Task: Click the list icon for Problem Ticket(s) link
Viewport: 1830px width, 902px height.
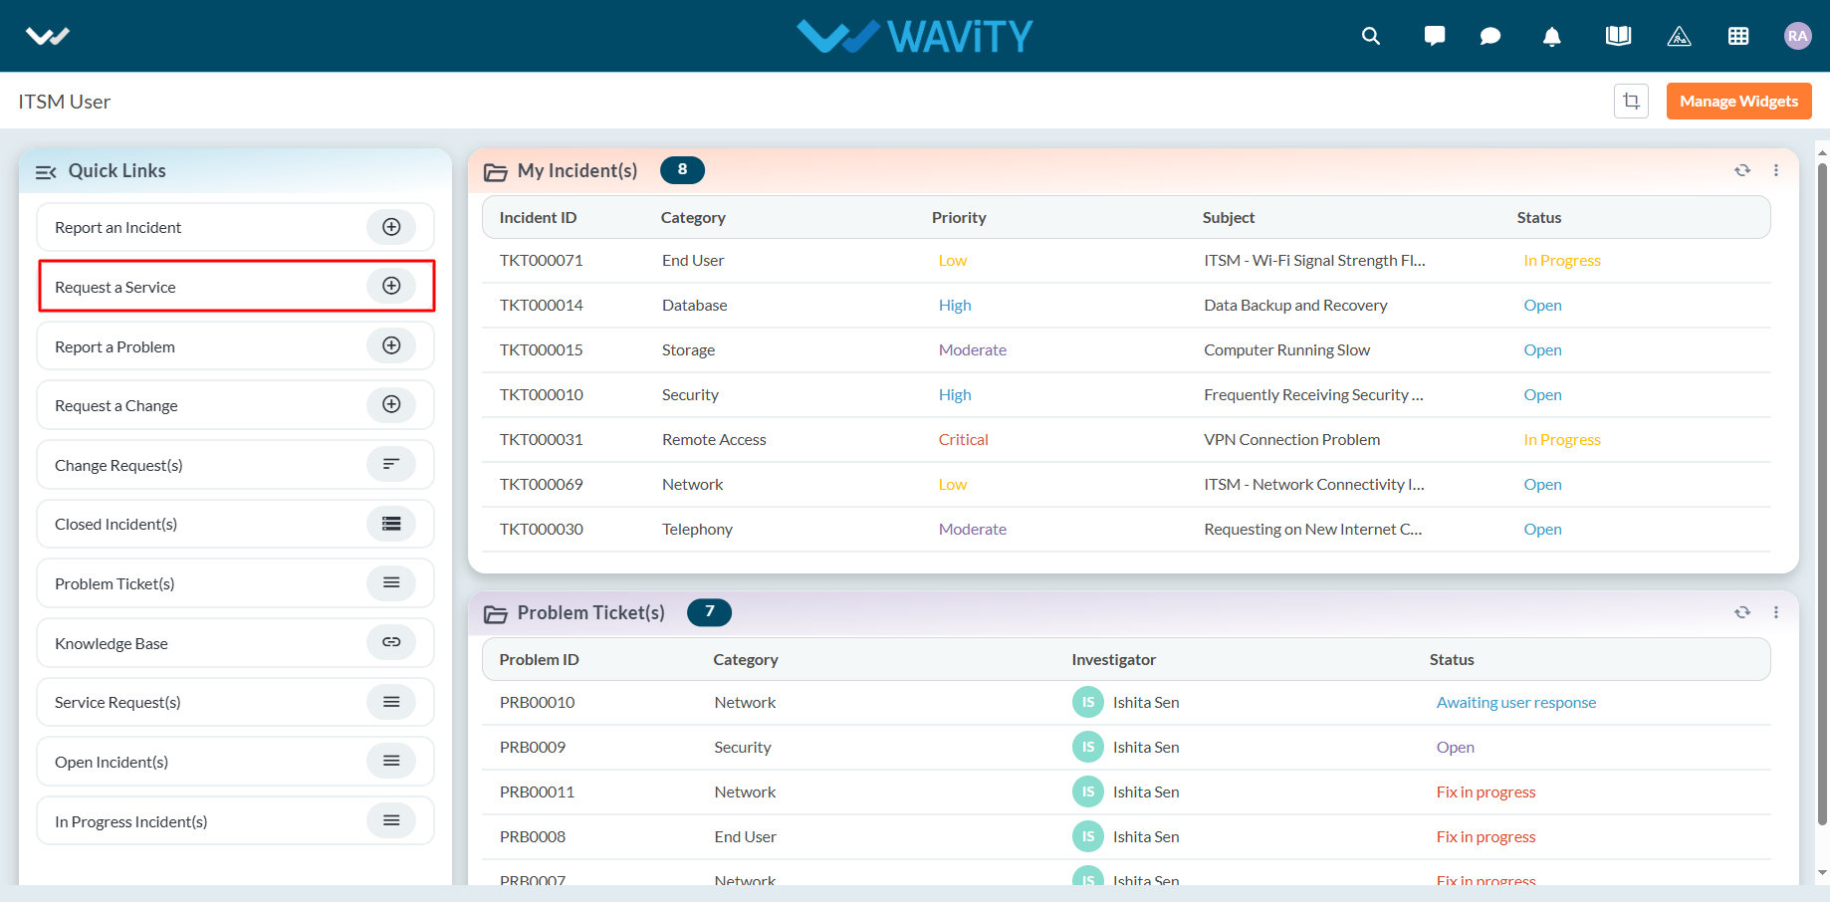Action: [x=391, y=582]
